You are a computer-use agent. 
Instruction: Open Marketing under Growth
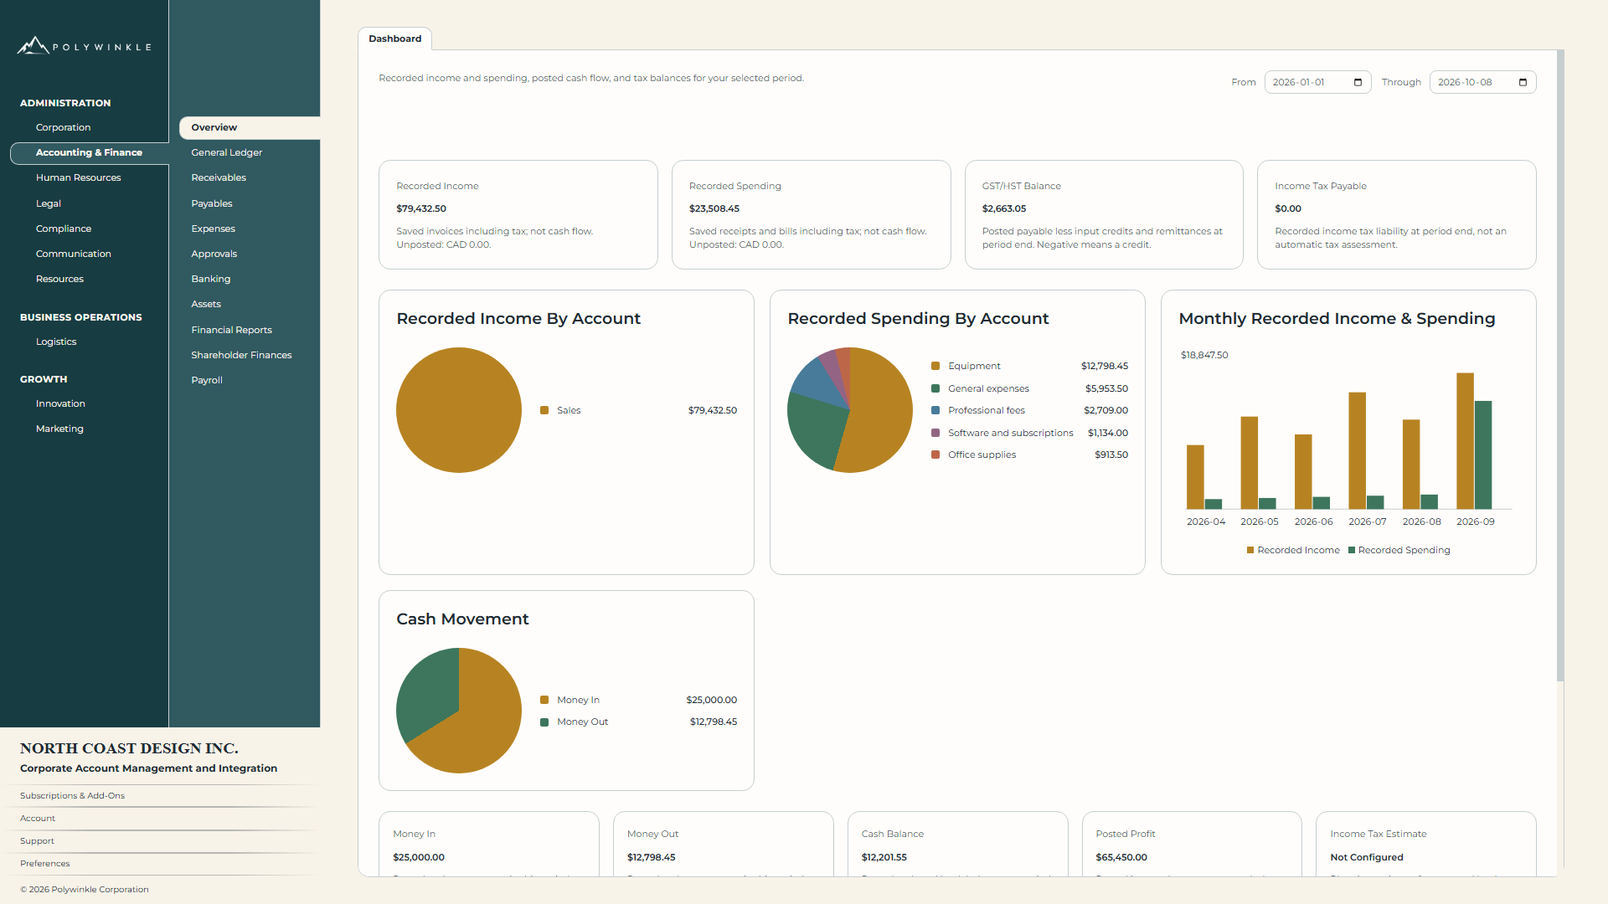click(59, 429)
